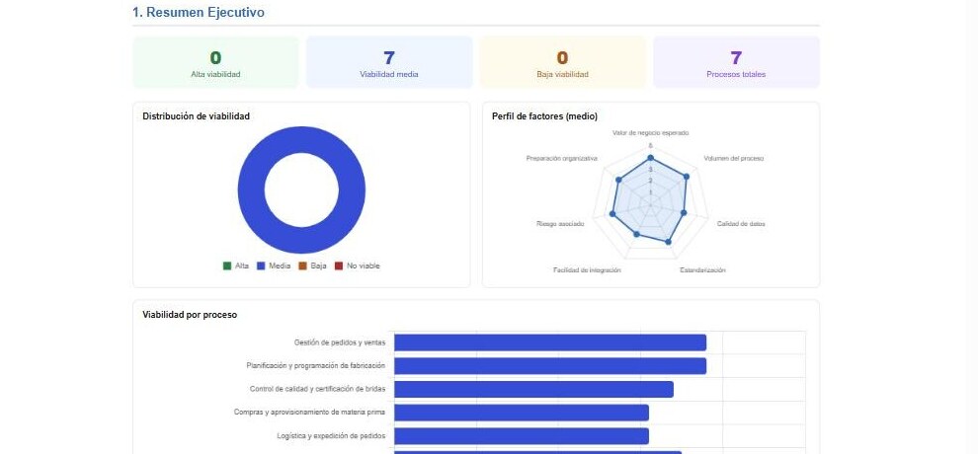
Task: Click the 'Control de calidad y certificación' bar
Action: pos(533,389)
